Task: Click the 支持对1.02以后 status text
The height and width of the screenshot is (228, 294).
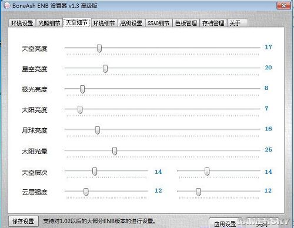Action: pyautogui.click(x=99, y=222)
